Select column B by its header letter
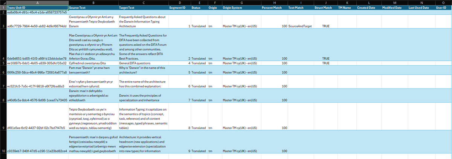452x159 pixels. tap(93, 3)
